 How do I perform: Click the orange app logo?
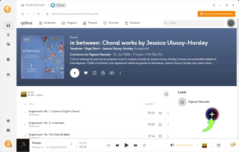click(x=7, y=9)
